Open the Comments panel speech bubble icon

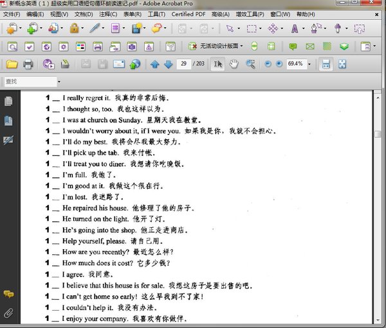point(8,294)
